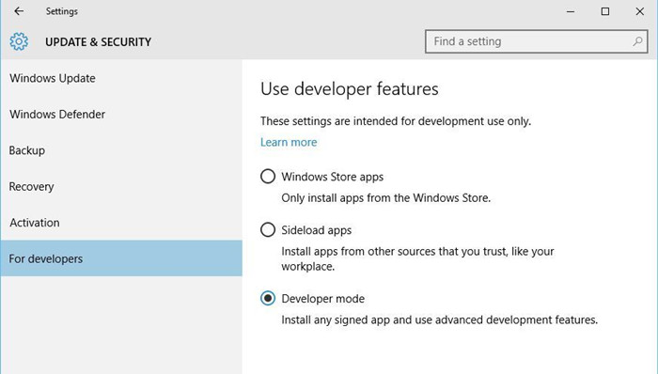Screen dimensions: 658x374
Task: Minimize the Settings window
Action: 571,11
